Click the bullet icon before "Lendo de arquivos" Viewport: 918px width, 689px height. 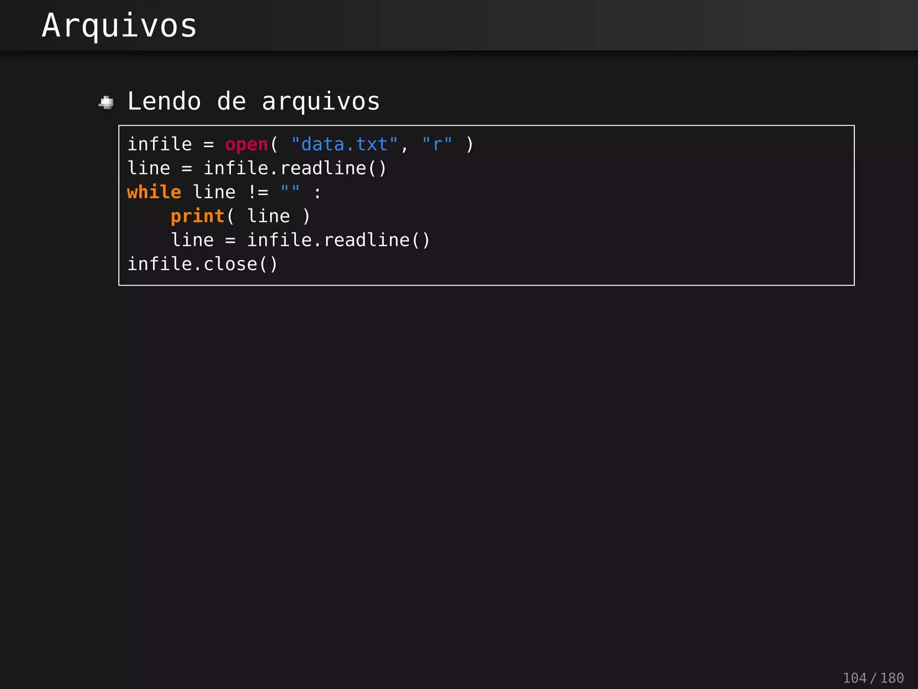[106, 103]
